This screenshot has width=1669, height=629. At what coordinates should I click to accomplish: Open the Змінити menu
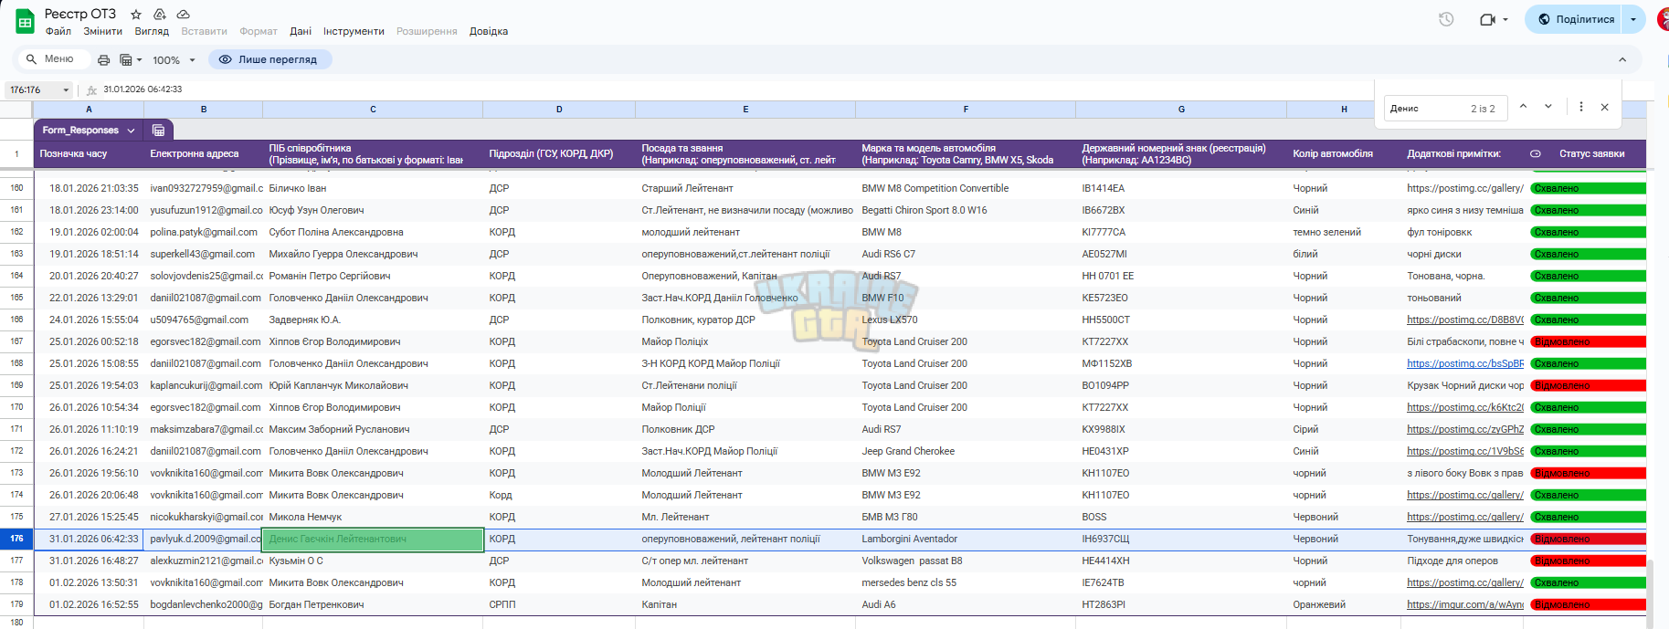tap(102, 31)
